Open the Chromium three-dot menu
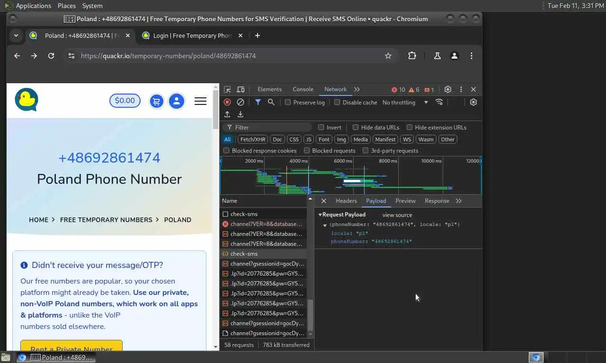Screen dimensions: 606x363 (x=472, y=56)
